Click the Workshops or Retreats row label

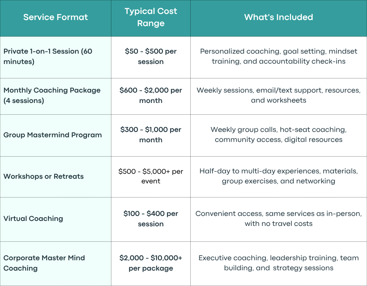pos(56,177)
